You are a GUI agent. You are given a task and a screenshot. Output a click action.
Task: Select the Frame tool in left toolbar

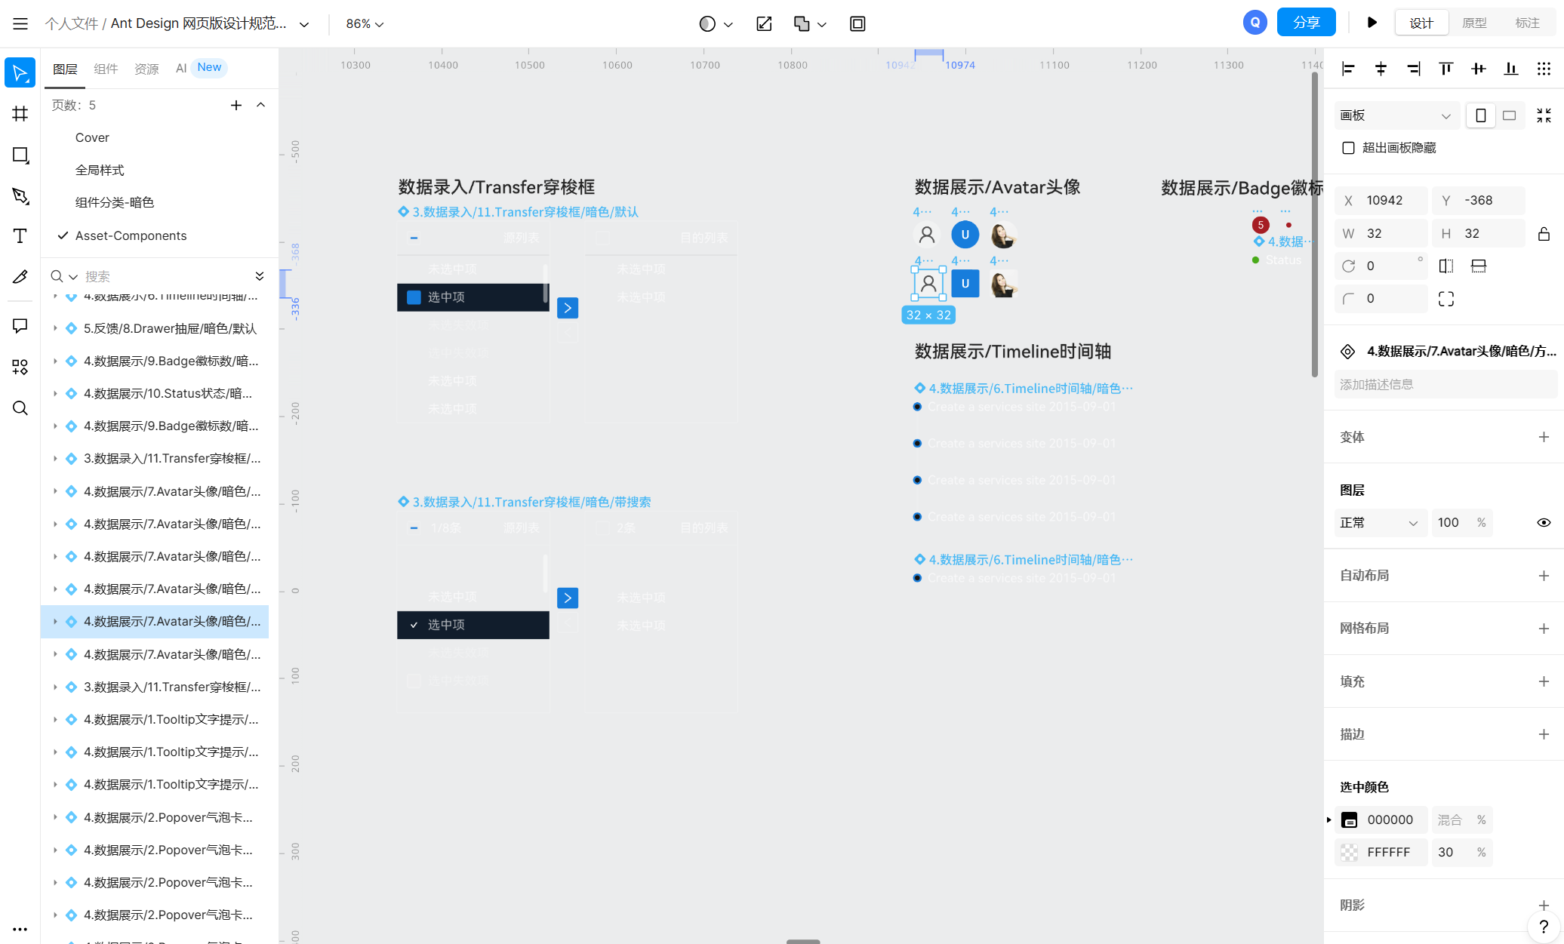coord(20,115)
